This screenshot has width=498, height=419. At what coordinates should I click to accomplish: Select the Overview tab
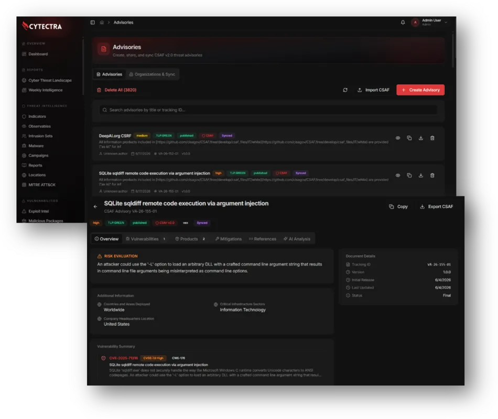pyautogui.click(x=106, y=239)
